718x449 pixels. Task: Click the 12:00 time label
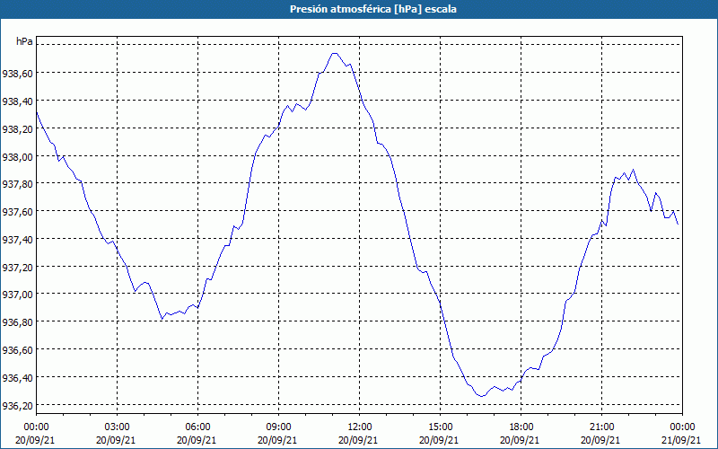point(360,427)
